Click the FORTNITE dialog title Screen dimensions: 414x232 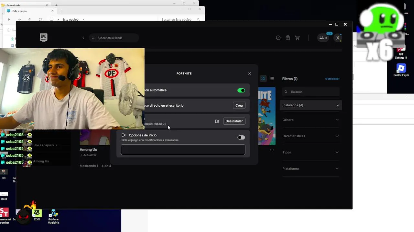tap(184, 73)
